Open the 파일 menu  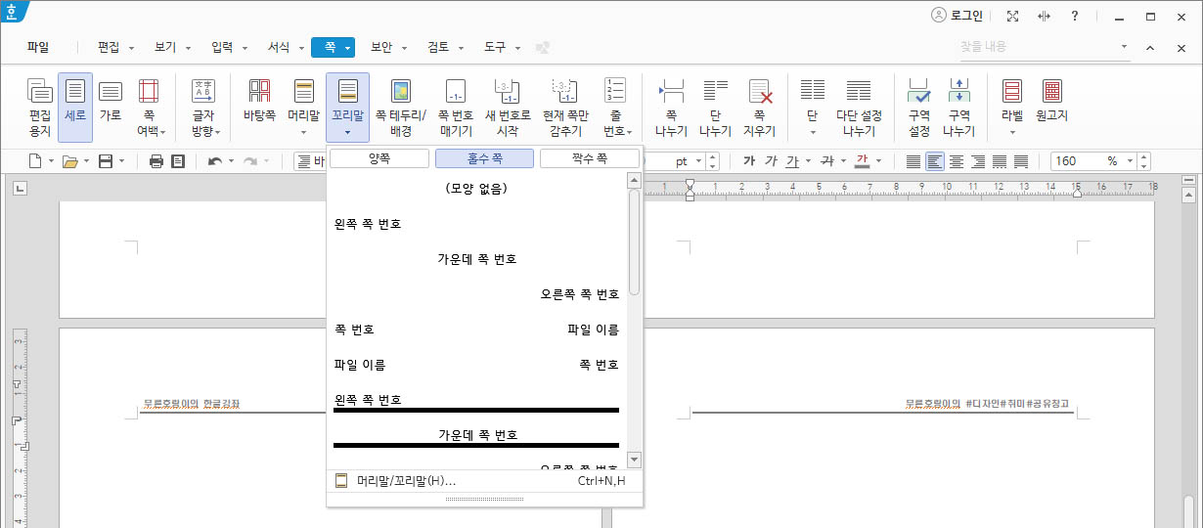coord(38,47)
